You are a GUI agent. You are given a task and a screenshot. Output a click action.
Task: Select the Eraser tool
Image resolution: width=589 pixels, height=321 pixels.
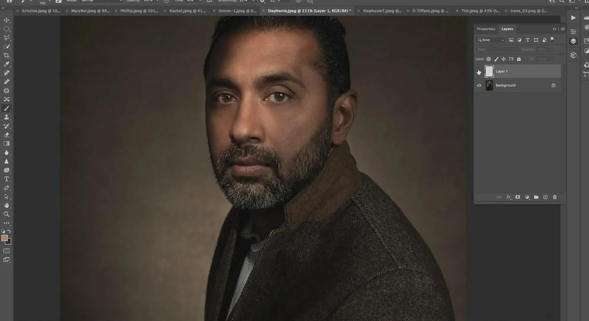(7, 135)
